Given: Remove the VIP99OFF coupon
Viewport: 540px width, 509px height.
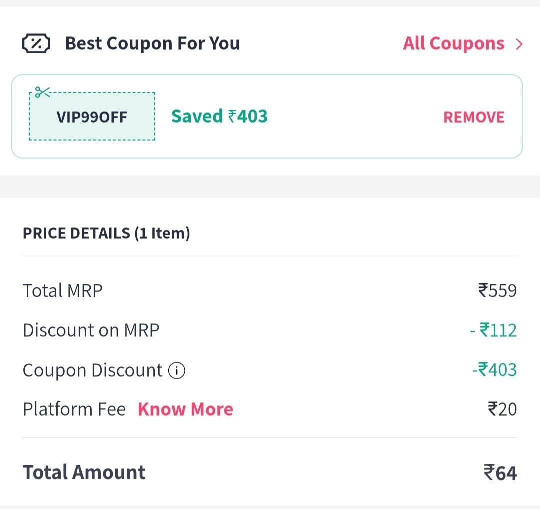Looking at the screenshot, I should 474,117.
